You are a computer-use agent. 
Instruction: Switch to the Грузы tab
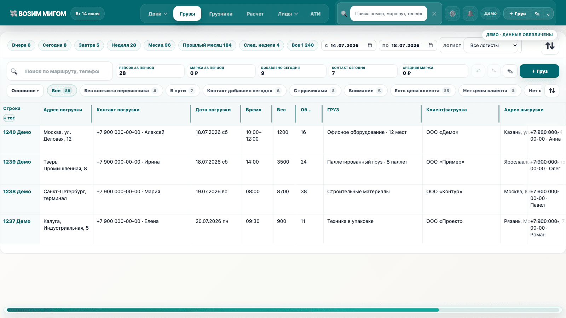point(187,14)
